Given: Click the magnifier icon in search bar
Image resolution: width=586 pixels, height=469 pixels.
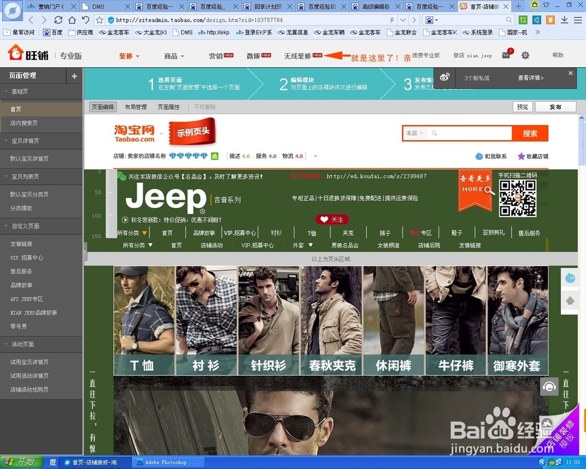Looking at the screenshot, I should [x=434, y=133].
